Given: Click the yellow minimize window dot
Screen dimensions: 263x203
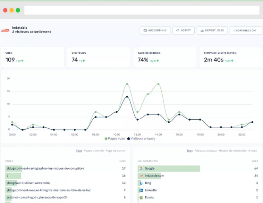Looking at the screenshot, I should pos(12,10).
